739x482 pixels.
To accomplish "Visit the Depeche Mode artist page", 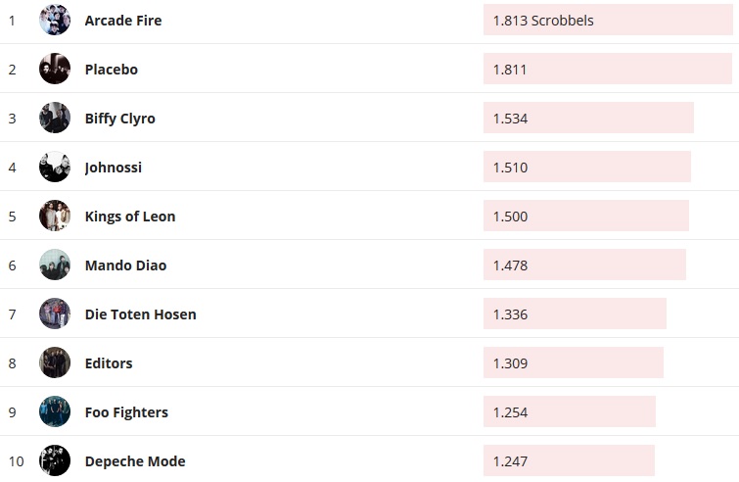I will pyautogui.click(x=135, y=461).
